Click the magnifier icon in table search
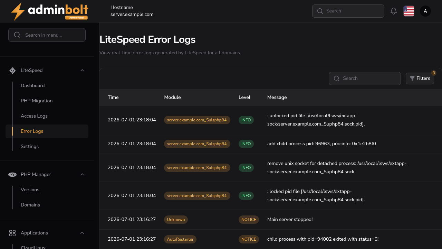The width and height of the screenshot is (442, 249). tap(337, 79)
